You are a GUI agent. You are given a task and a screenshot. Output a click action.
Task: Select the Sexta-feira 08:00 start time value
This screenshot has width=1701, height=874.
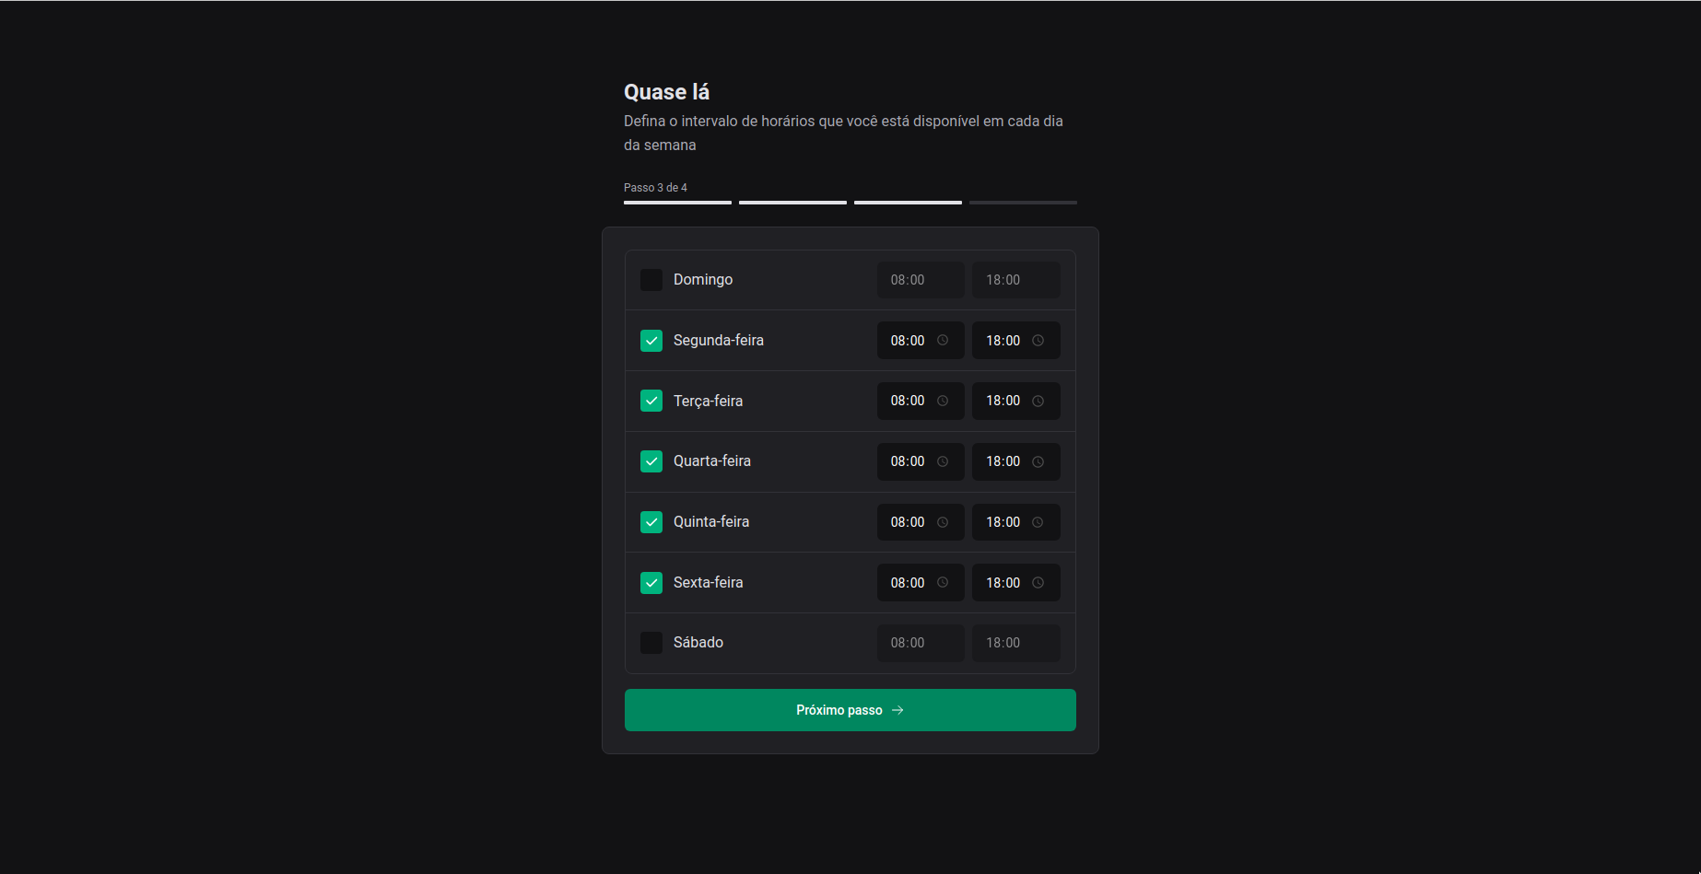pos(908,583)
